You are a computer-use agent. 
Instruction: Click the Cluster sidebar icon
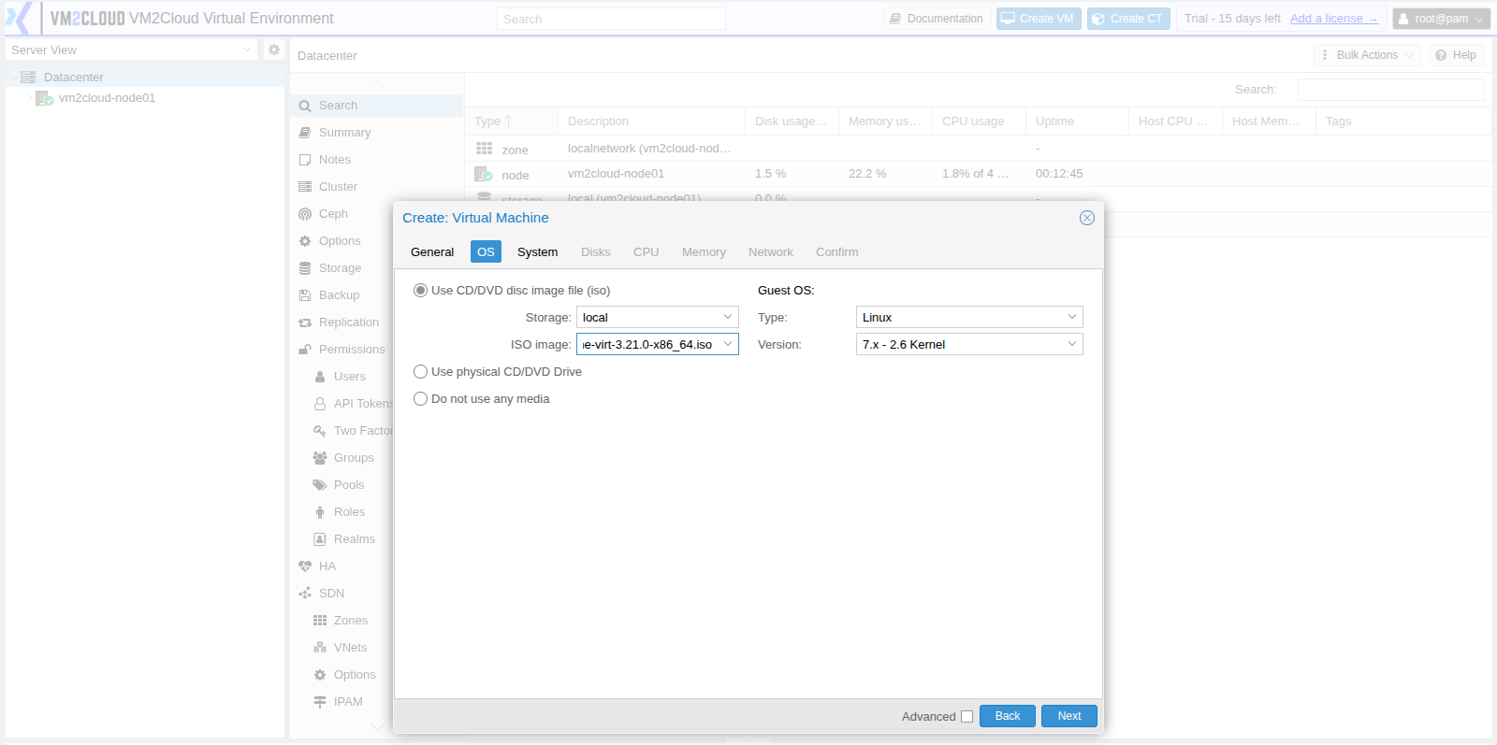click(305, 187)
